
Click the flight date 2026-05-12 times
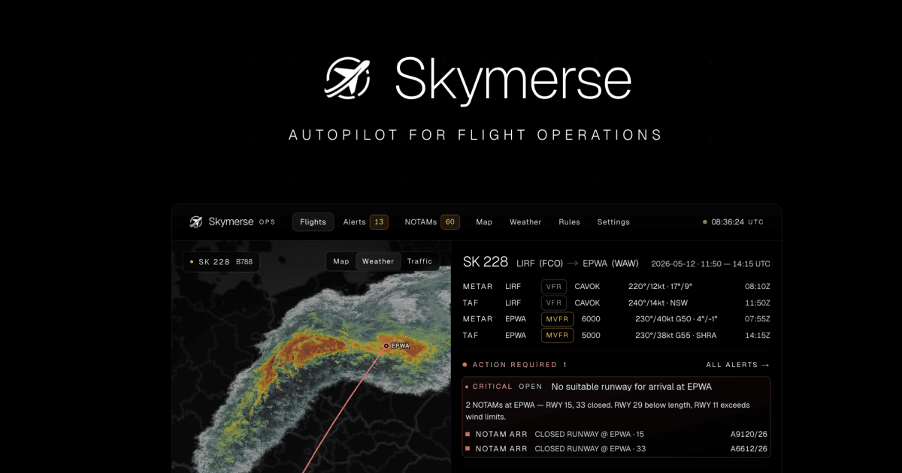(x=710, y=264)
